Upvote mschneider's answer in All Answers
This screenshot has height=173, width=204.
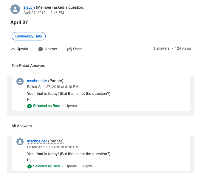71,166
